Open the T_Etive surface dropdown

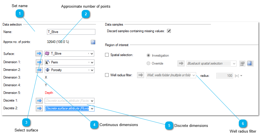click(x=92, y=53)
